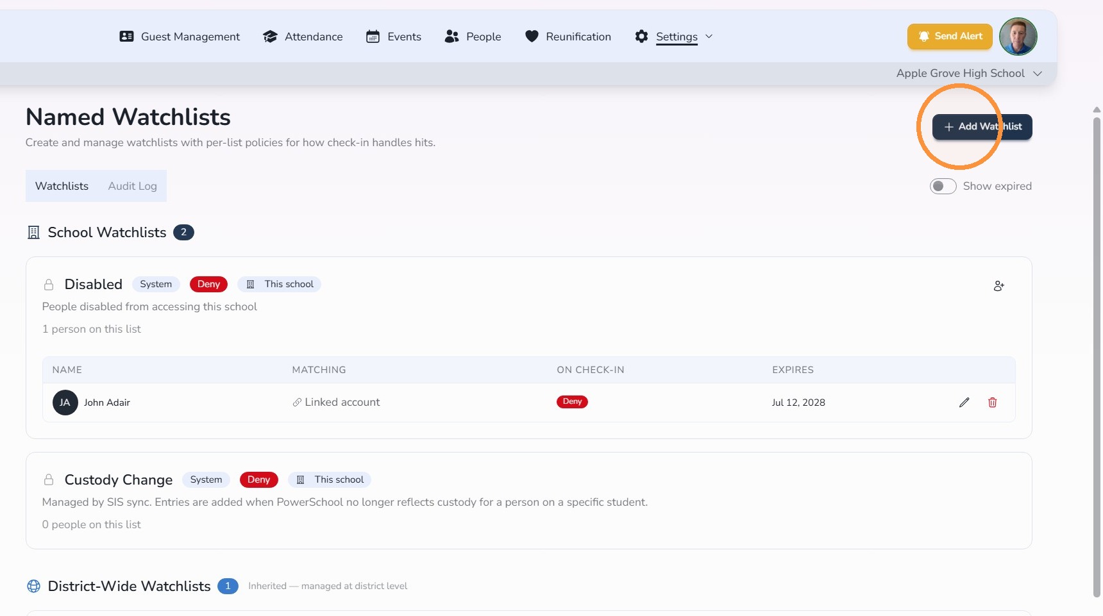Open the user profile avatar
This screenshot has height=616, width=1103.
coord(1018,37)
